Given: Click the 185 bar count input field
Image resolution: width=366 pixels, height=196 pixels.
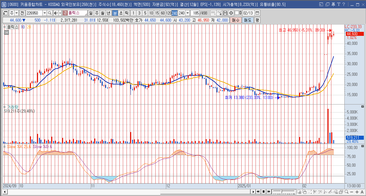Looking at the screenshot, I should [x=196, y=13].
